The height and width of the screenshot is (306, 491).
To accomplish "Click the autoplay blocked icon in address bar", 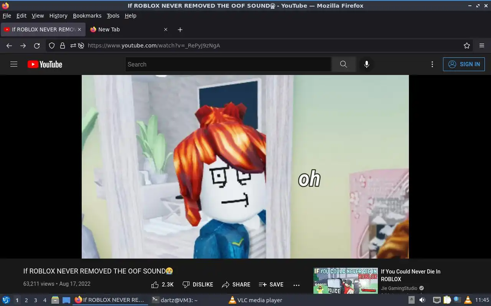I will point(81,46).
